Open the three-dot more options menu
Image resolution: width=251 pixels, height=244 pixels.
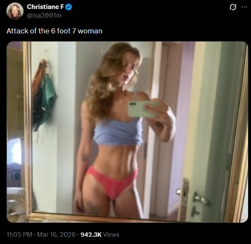click(244, 7)
